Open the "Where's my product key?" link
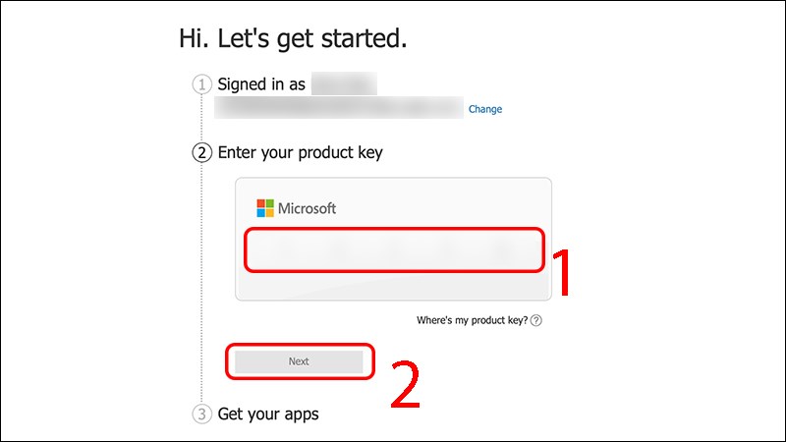This screenshot has height=442, width=786. coord(472,321)
